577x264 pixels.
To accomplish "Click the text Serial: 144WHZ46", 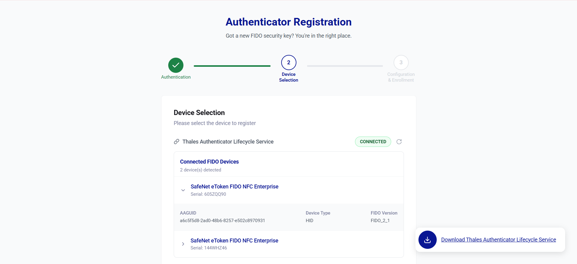I will pos(209,248).
